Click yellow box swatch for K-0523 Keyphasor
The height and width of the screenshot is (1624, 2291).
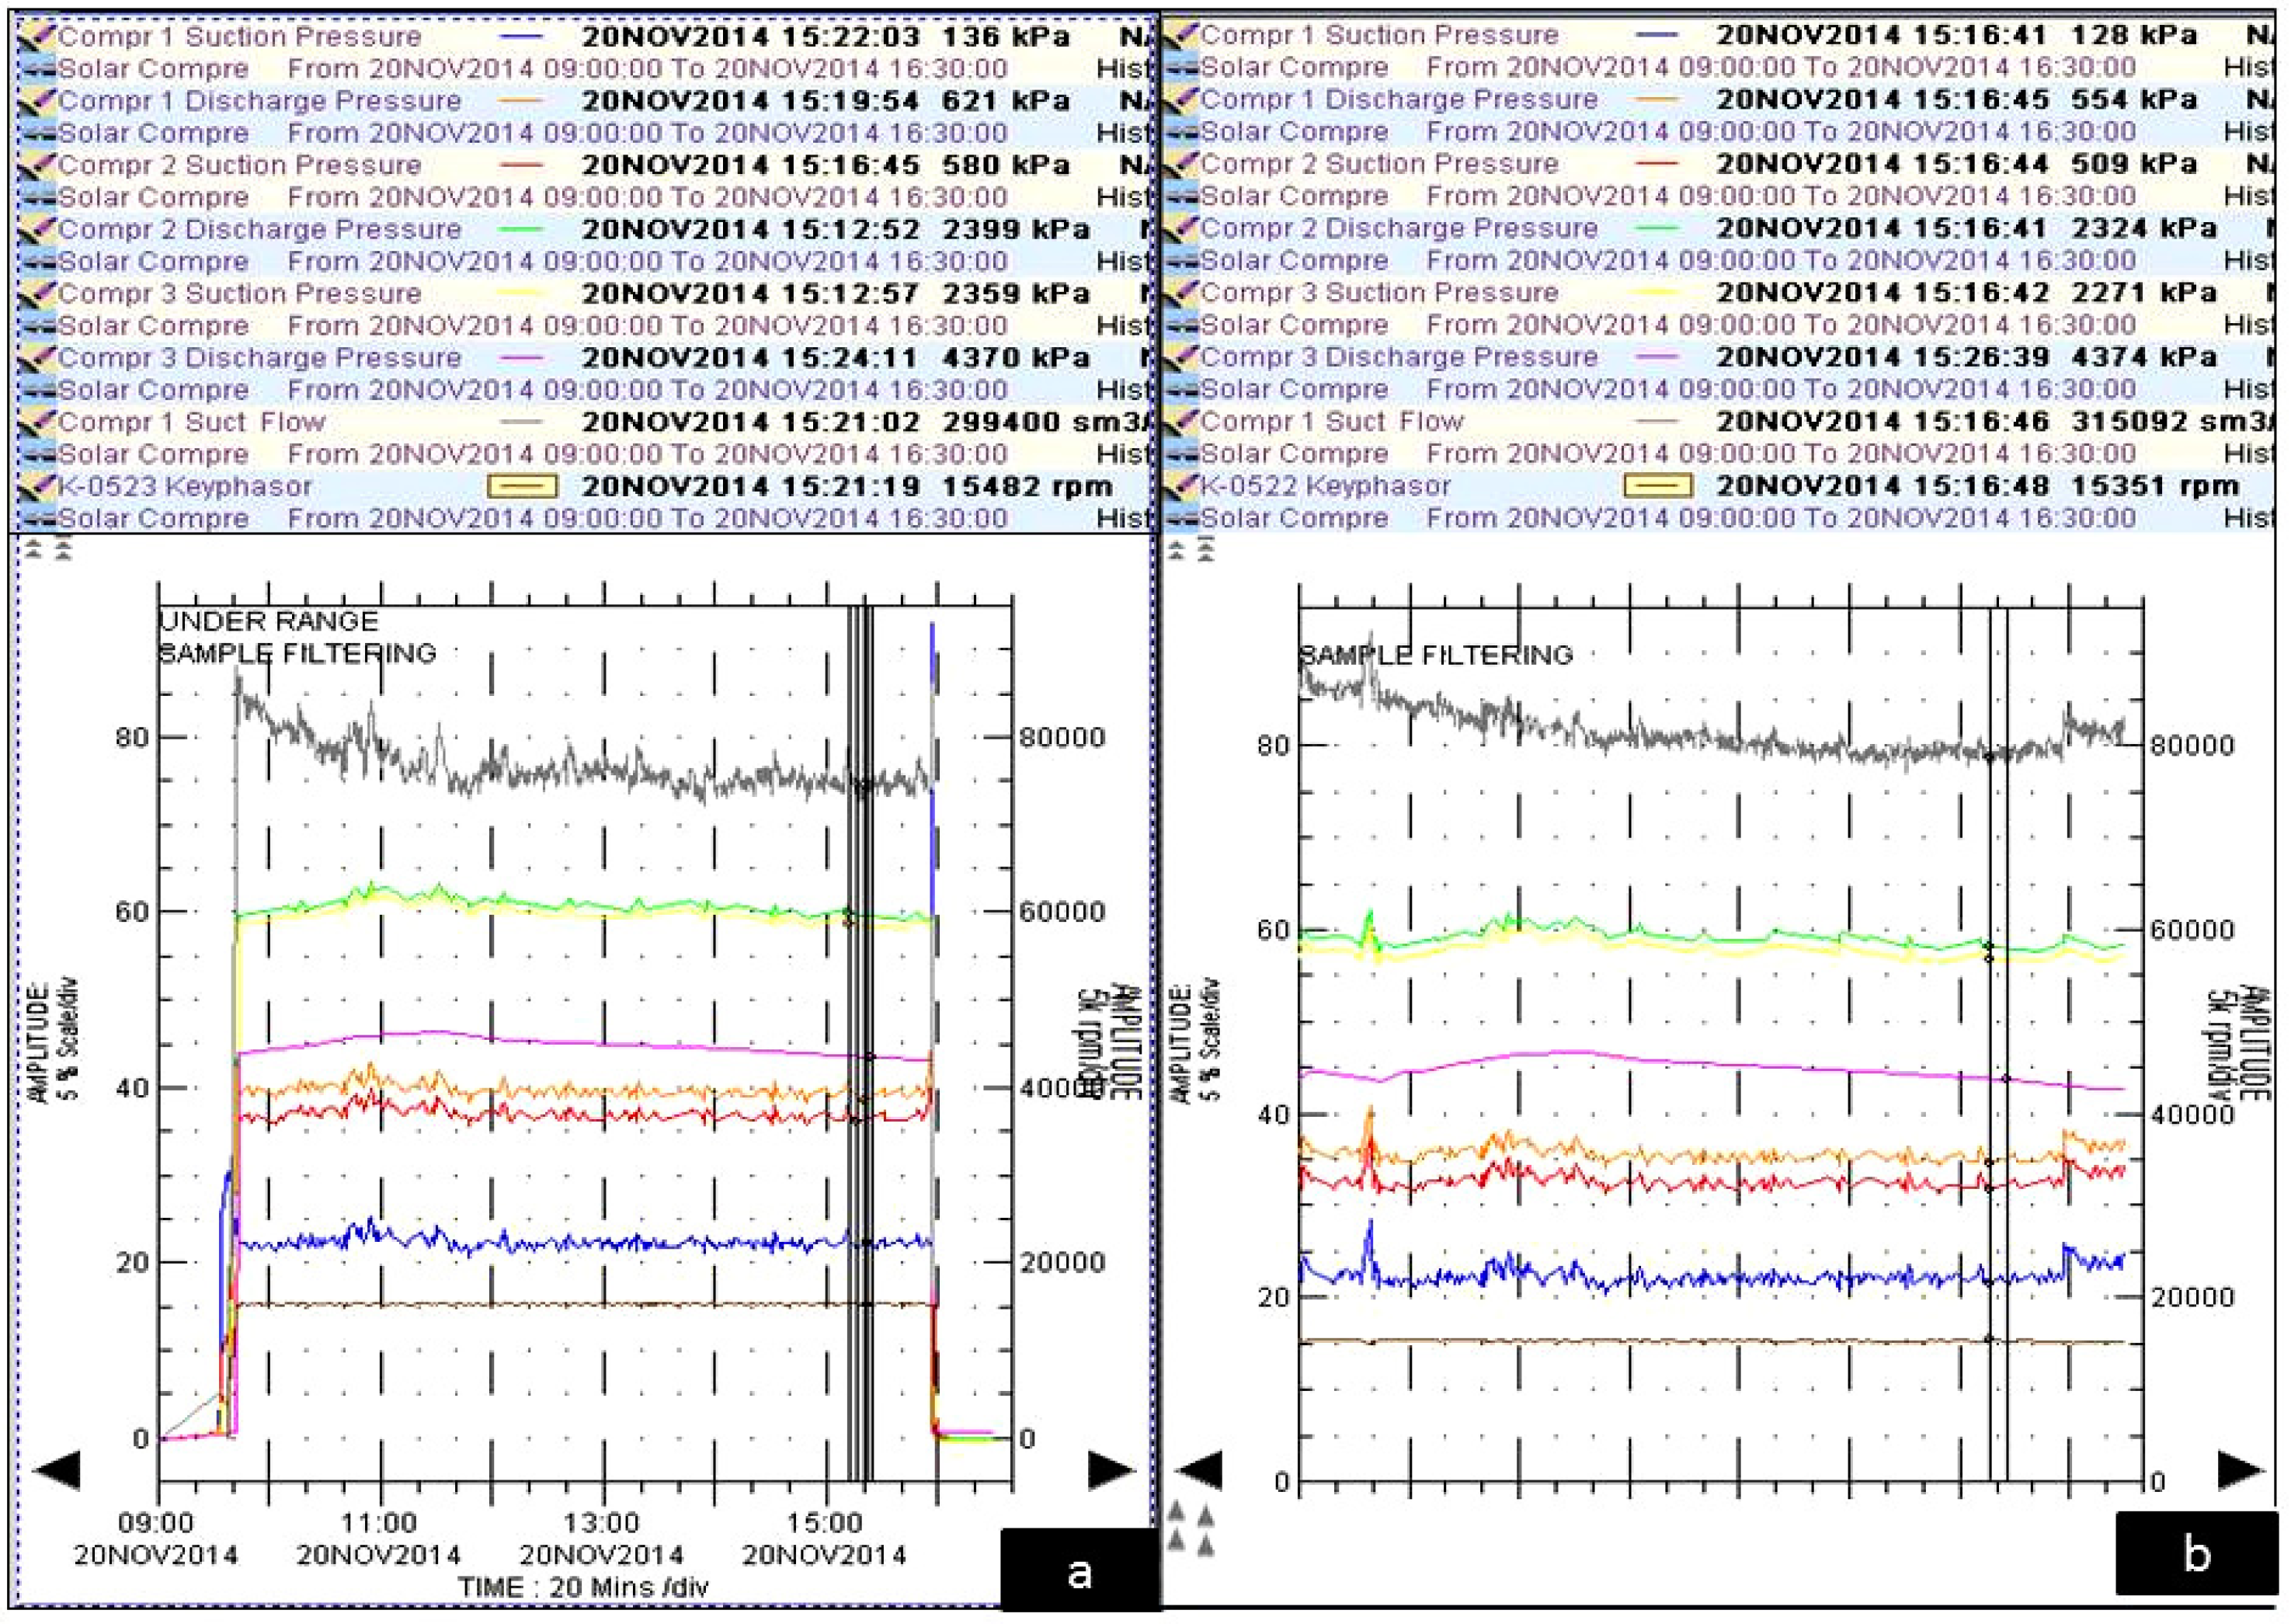point(521,487)
